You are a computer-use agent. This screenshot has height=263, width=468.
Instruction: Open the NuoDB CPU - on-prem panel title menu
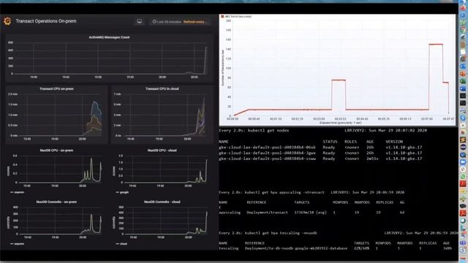(x=56, y=150)
